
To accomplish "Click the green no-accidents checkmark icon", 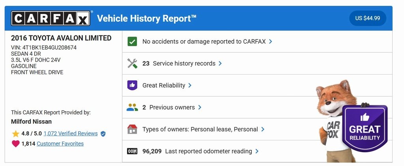I will (132, 41).
